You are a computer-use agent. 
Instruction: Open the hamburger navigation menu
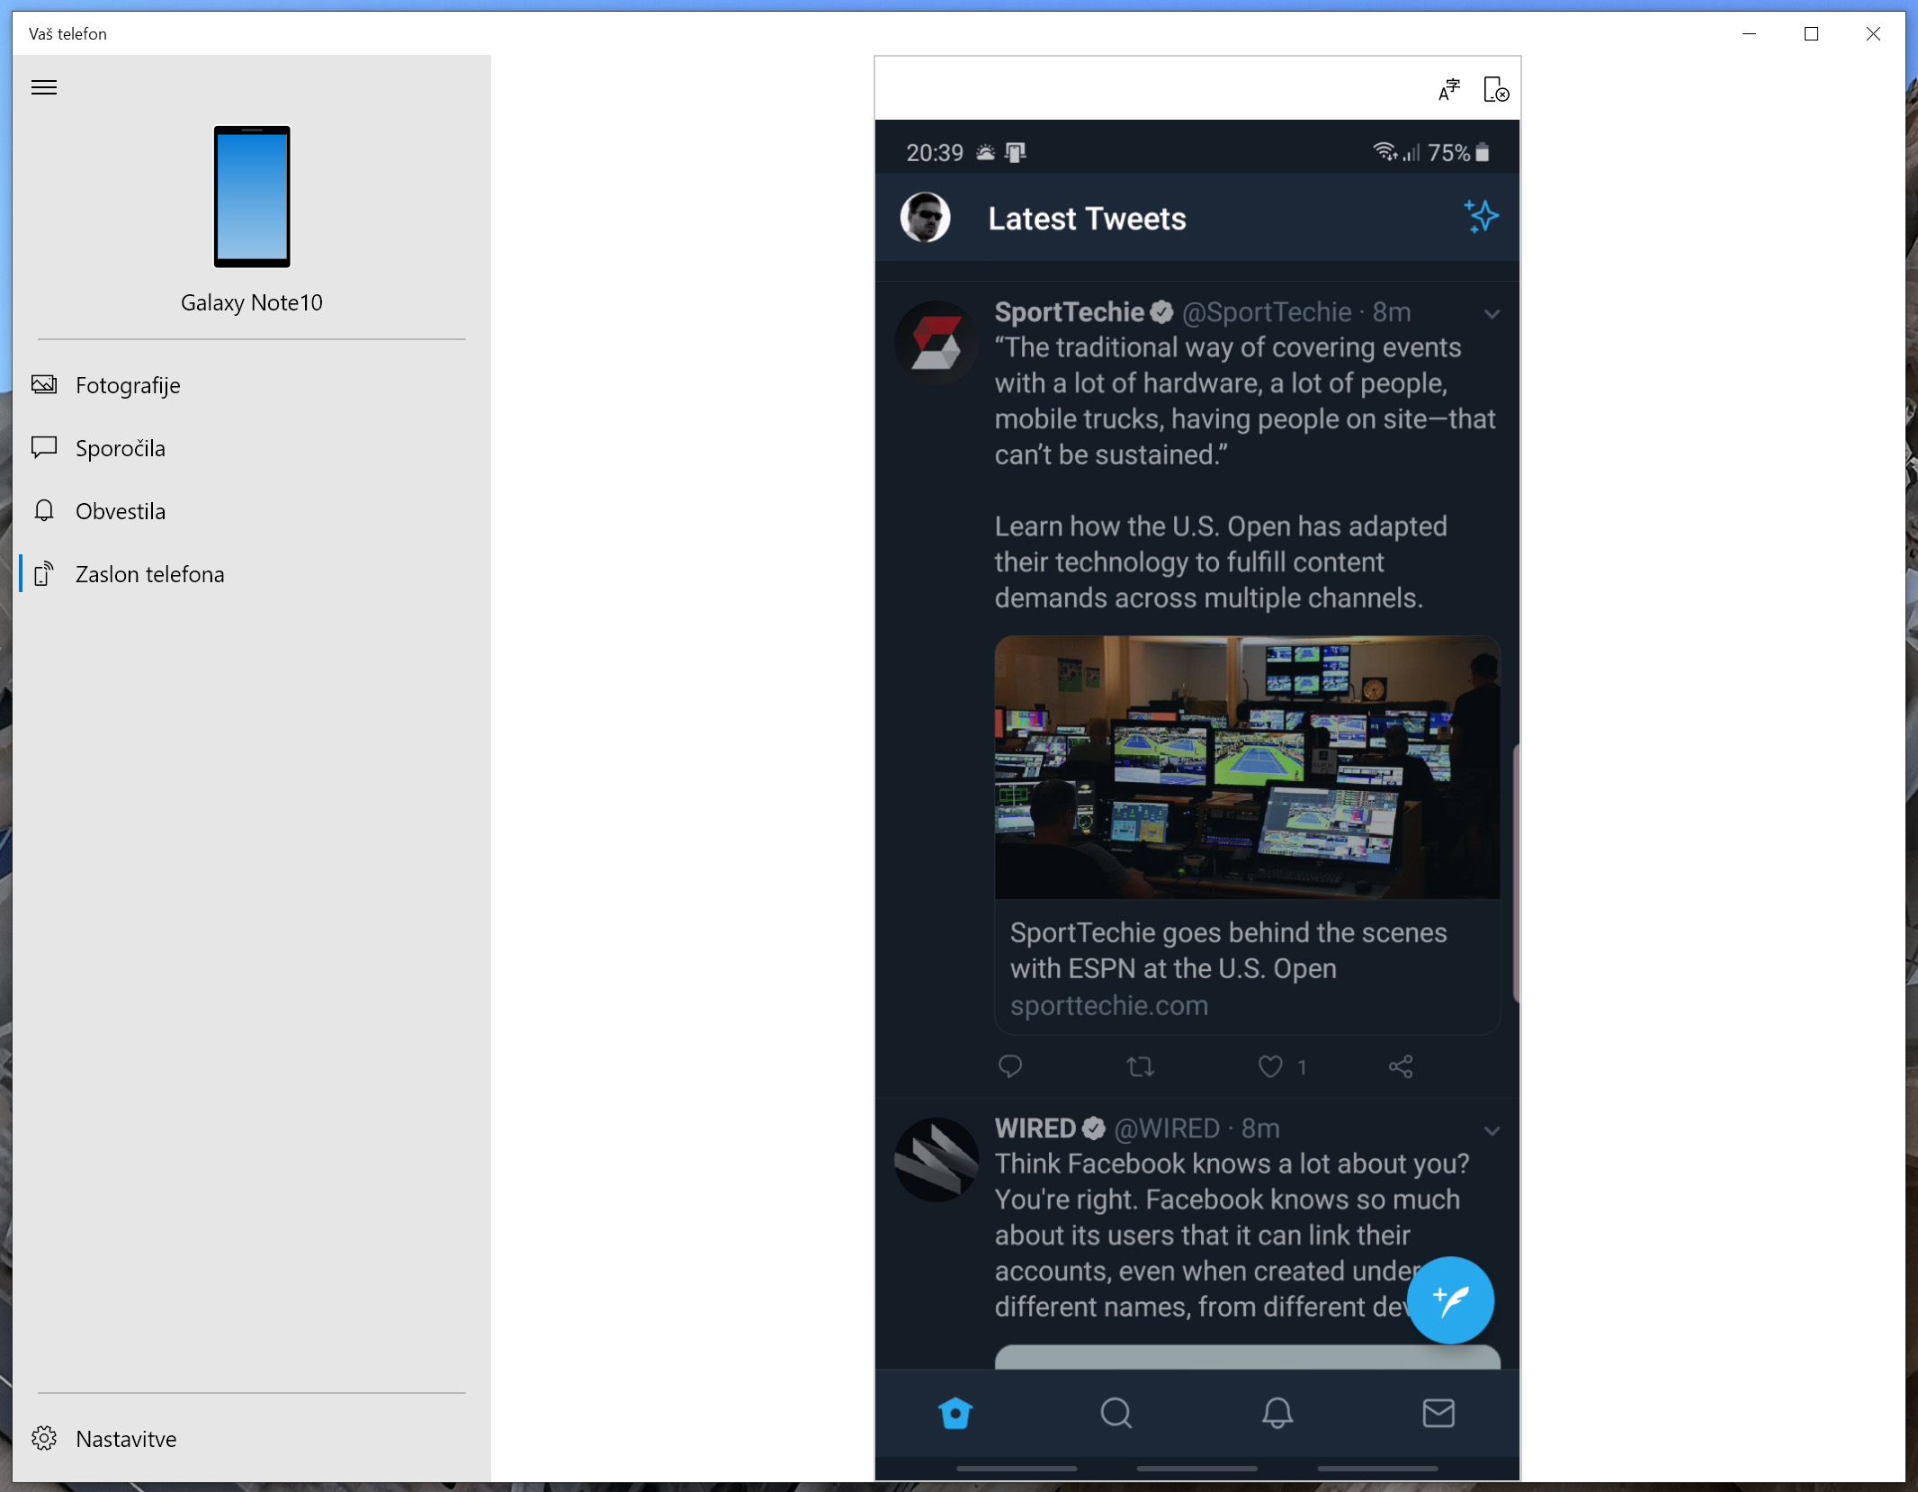click(x=44, y=87)
